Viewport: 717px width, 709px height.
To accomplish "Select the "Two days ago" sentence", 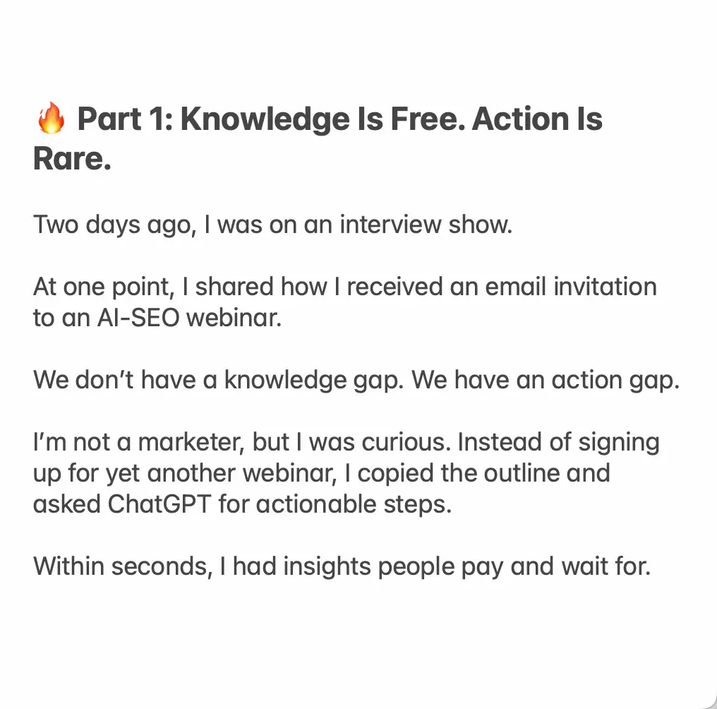I will pos(272,225).
